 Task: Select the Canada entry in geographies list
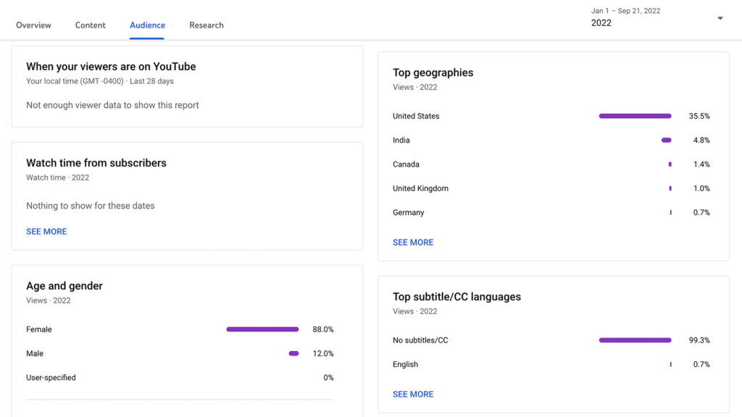406,164
